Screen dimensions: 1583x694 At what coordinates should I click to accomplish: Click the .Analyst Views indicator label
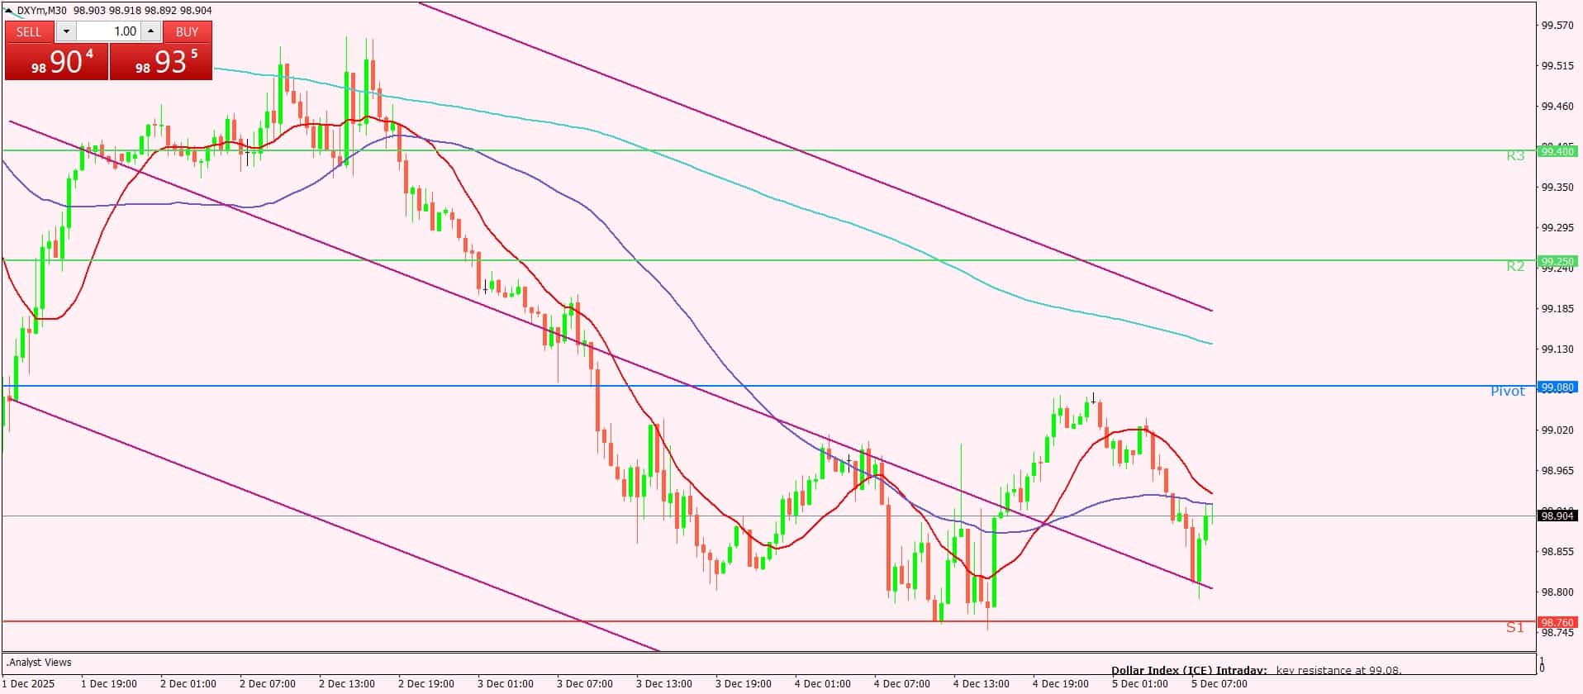coord(39,662)
